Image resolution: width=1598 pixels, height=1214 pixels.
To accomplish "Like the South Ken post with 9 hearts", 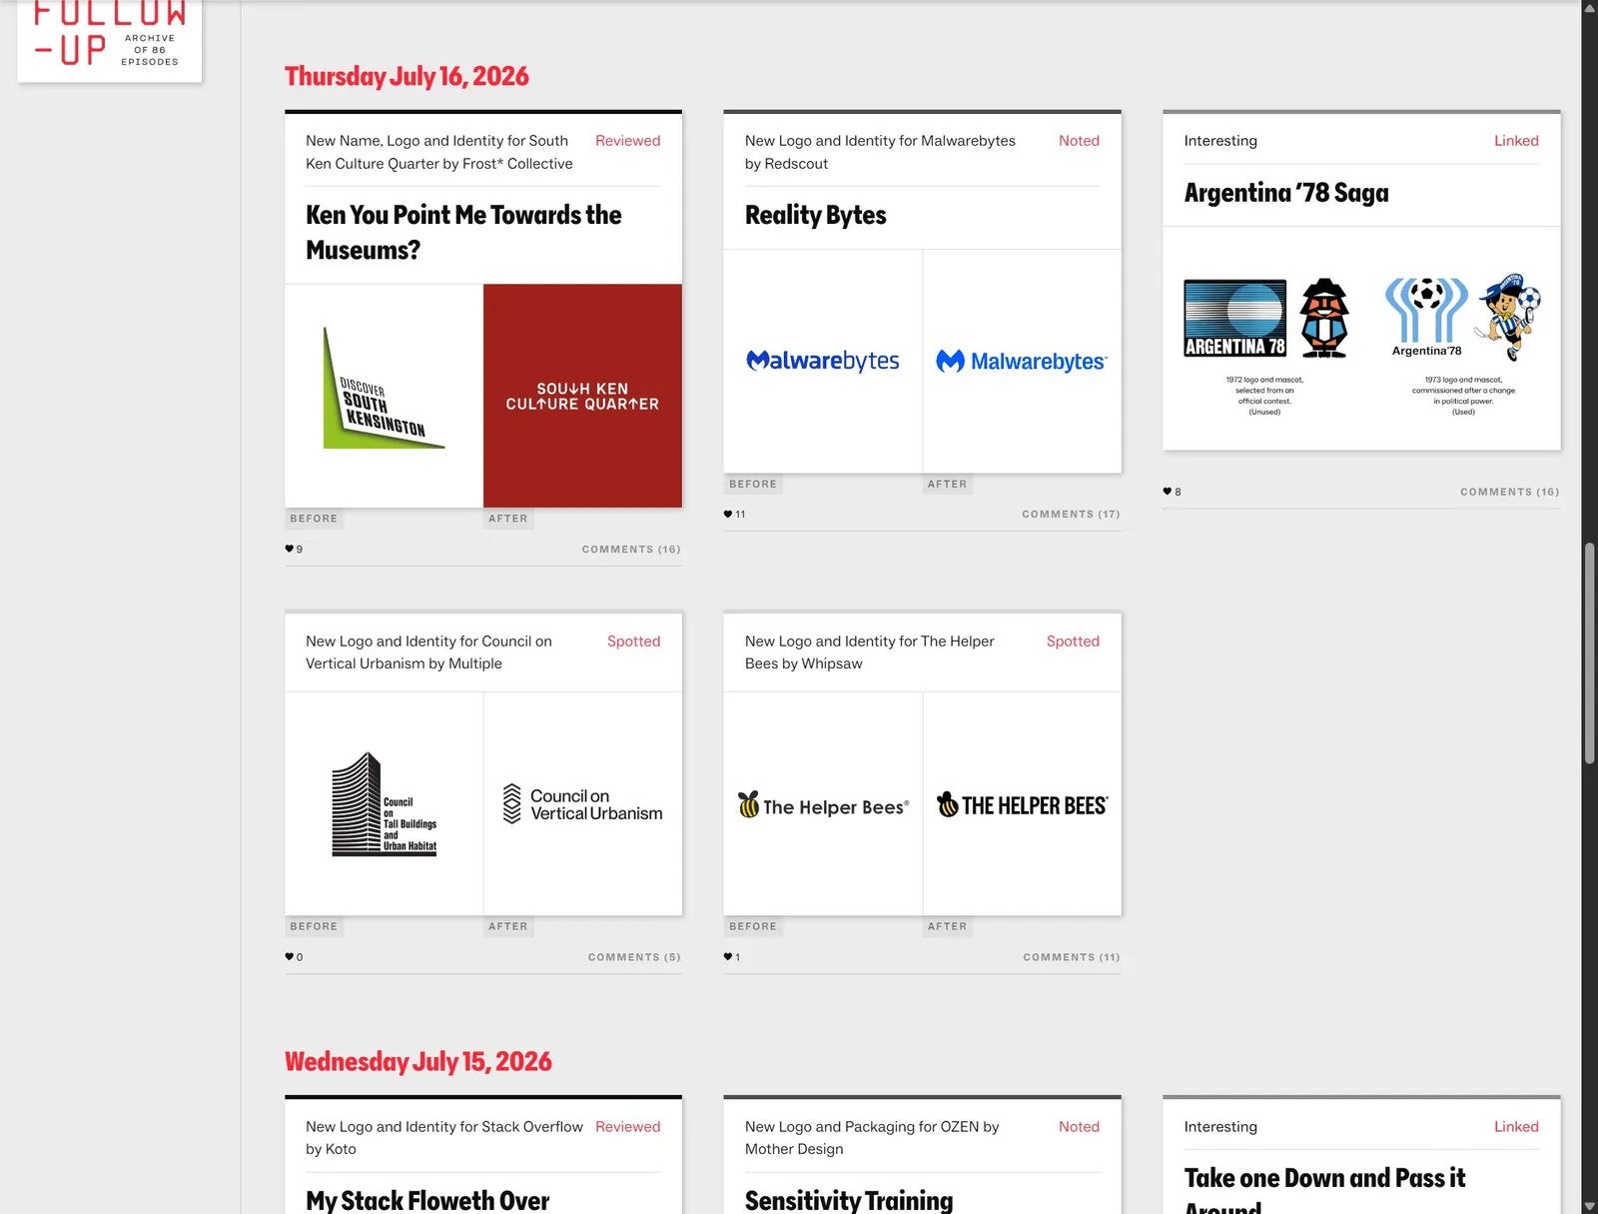I will pos(290,549).
